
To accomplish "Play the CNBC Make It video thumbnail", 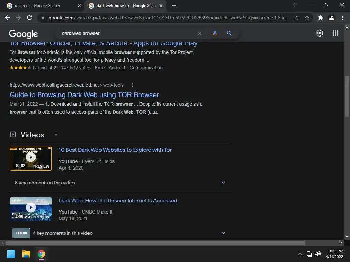I will coord(31,209).
